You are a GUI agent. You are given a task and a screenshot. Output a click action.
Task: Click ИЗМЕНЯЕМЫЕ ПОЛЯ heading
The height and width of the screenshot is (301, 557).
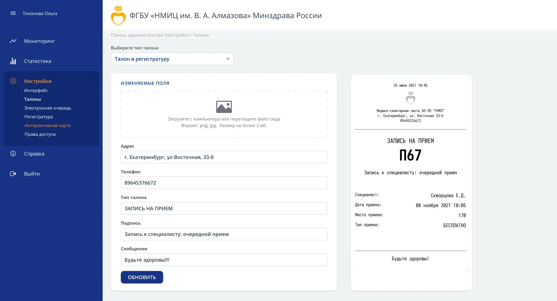point(145,83)
